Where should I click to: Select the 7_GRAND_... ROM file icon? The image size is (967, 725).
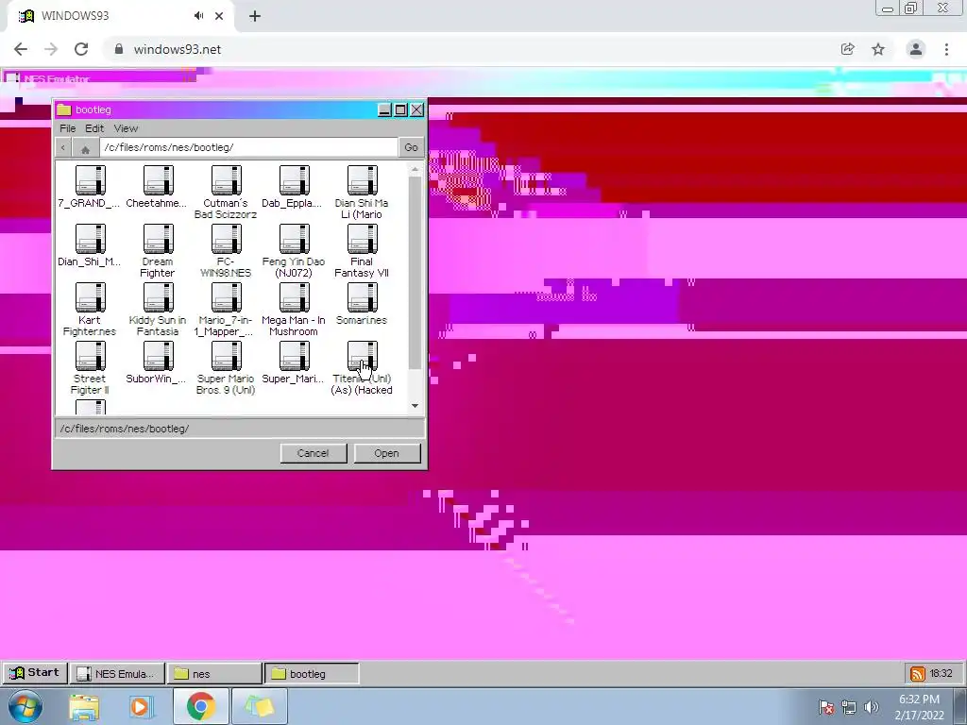90,180
